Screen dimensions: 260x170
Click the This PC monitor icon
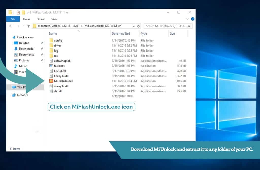click(x=14, y=87)
